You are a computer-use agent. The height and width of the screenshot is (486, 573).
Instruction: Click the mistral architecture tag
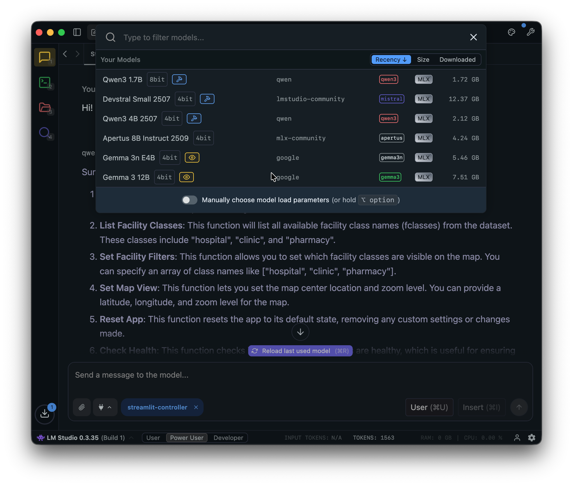click(391, 99)
